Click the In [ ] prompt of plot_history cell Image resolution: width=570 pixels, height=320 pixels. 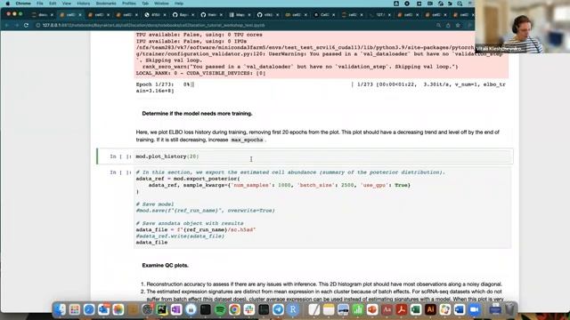(x=120, y=156)
